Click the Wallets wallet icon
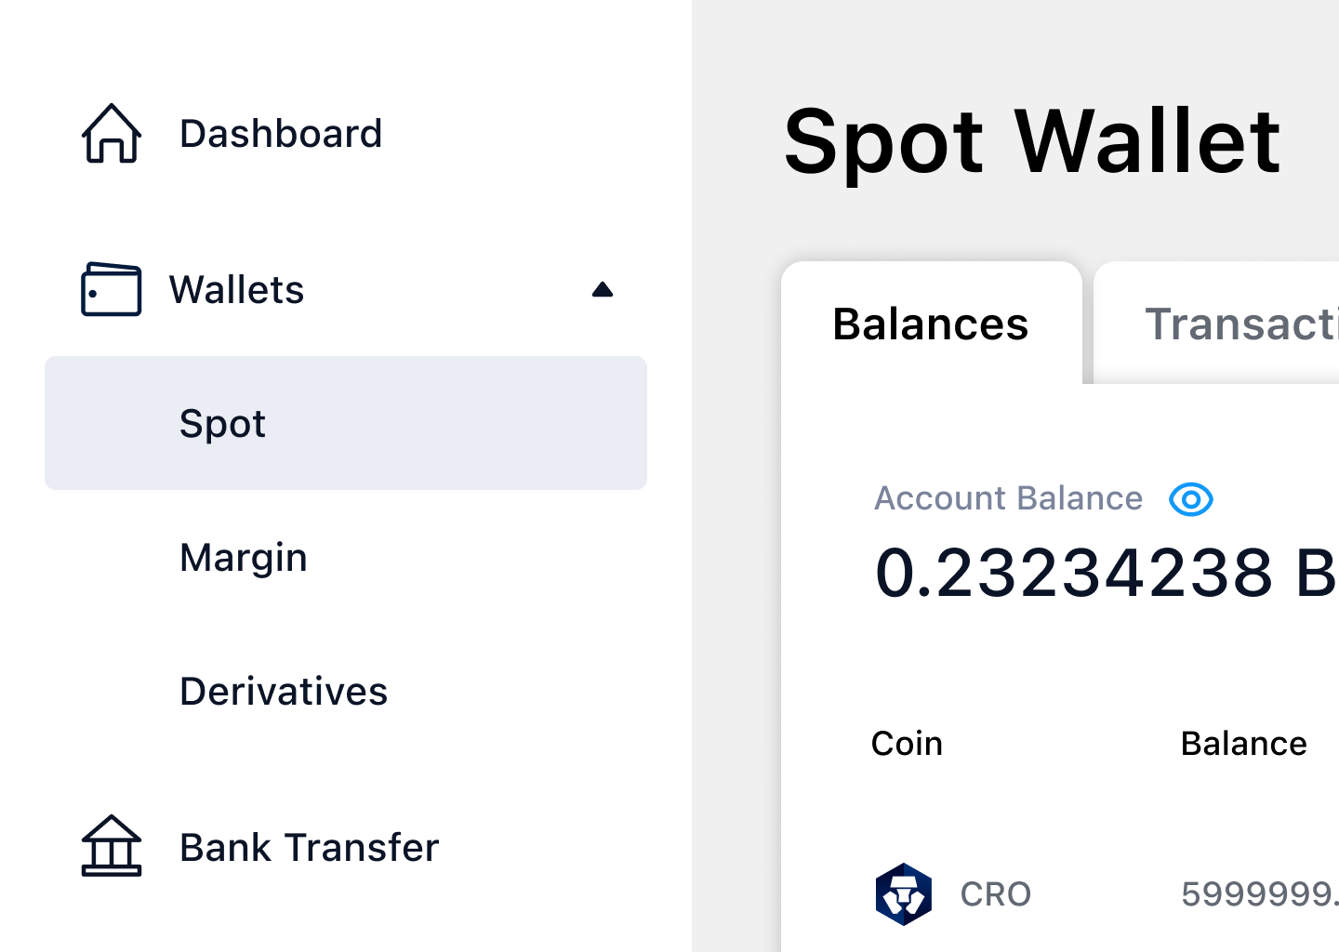This screenshot has height=952, width=1339. click(x=112, y=290)
